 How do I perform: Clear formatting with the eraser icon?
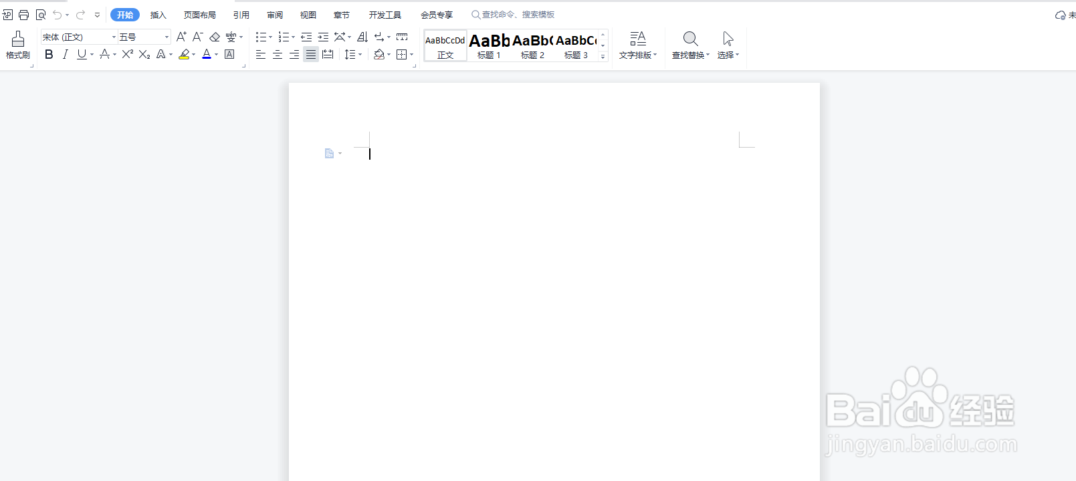[x=215, y=37]
